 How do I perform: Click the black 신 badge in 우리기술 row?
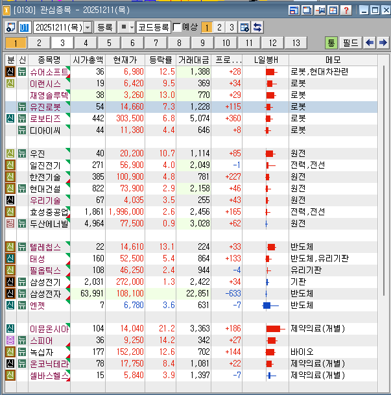pos(10,200)
